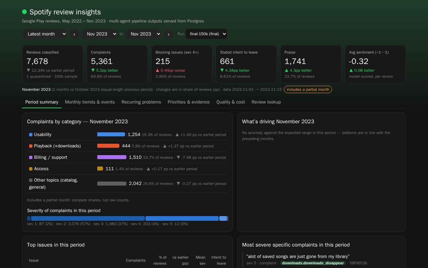
Task: Click the Usability bar showing 1,254
Action: click(x=111, y=134)
